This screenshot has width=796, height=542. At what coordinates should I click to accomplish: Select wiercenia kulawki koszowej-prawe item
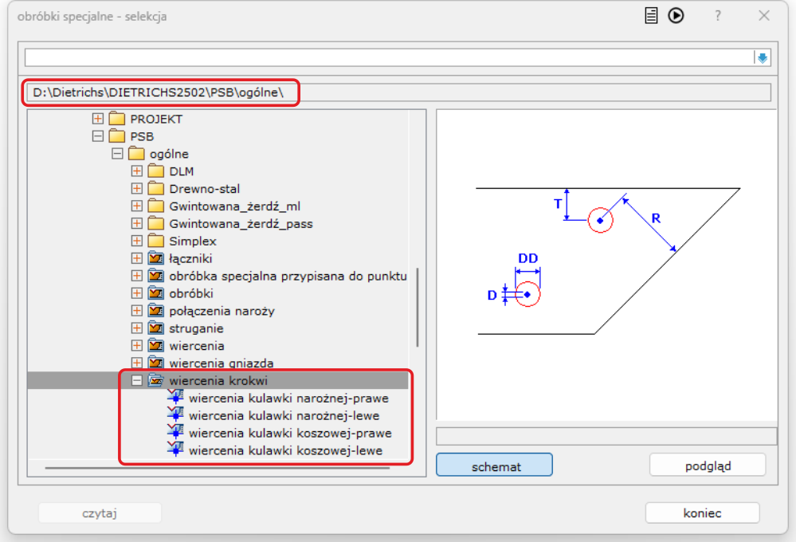pos(290,434)
